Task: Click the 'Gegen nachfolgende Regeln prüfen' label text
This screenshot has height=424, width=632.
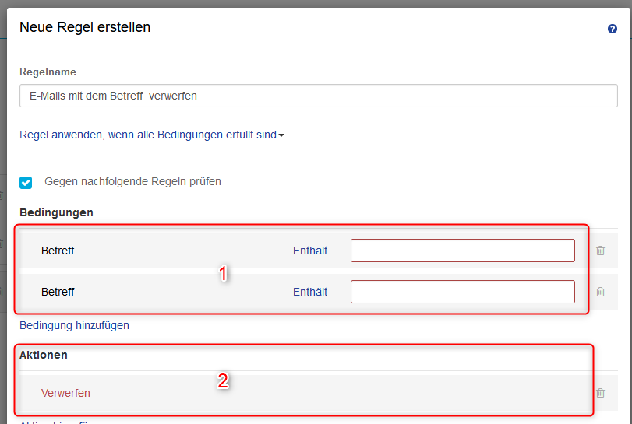Action: 132,181
